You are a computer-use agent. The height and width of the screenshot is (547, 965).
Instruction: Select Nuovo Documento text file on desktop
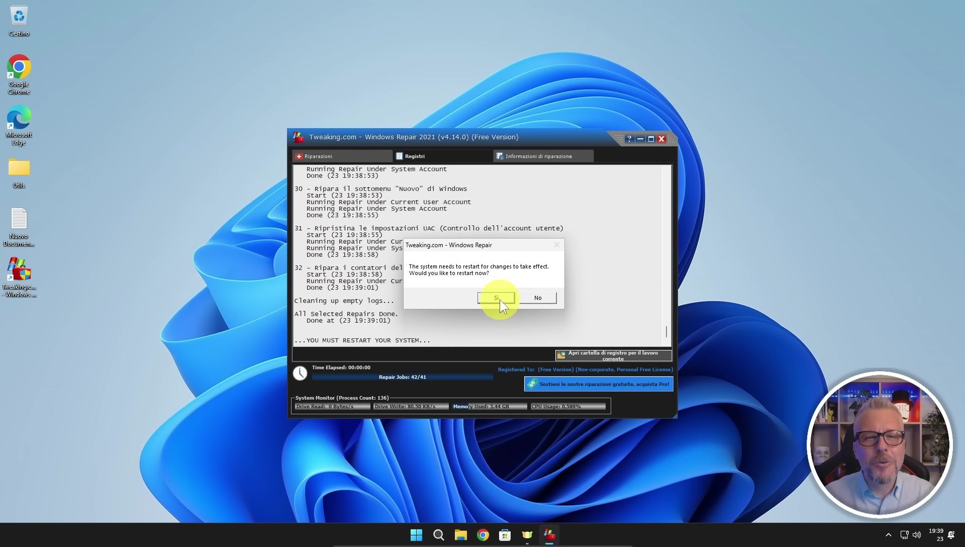click(x=19, y=227)
